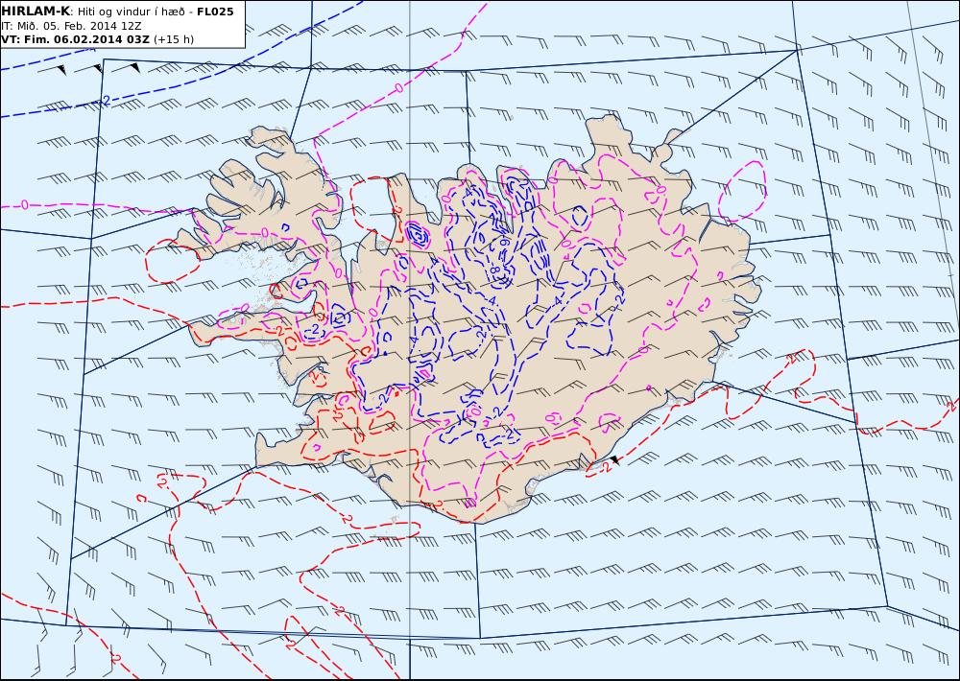Screen dimensions: 960x681
Task: Click the HIRLAM-K title text
Action: click(36, 11)
